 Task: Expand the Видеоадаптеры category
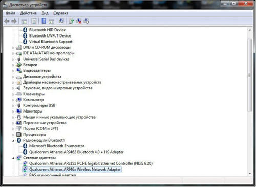[13, 71]
